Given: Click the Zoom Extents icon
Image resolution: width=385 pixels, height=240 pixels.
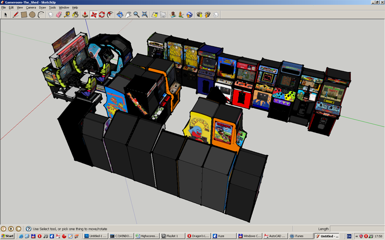Looking at the screenshot, I should pyautogui.click(x=145, y=15).
